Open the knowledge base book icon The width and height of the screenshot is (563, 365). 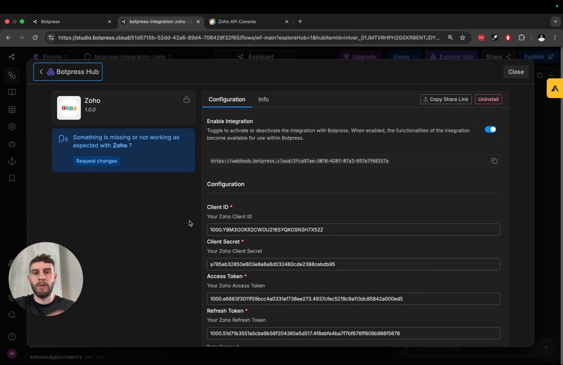[x=12, y=92]
